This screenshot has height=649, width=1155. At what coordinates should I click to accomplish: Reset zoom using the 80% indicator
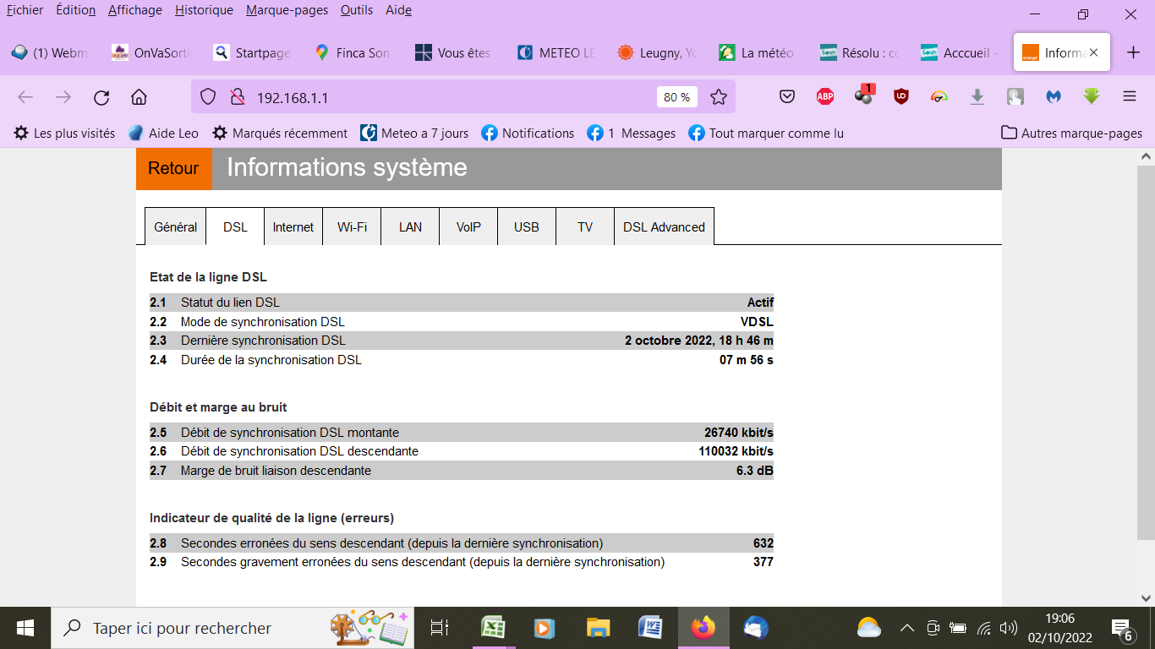point(676,97)
